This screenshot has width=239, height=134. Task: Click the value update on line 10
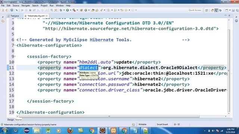point(124,62)
